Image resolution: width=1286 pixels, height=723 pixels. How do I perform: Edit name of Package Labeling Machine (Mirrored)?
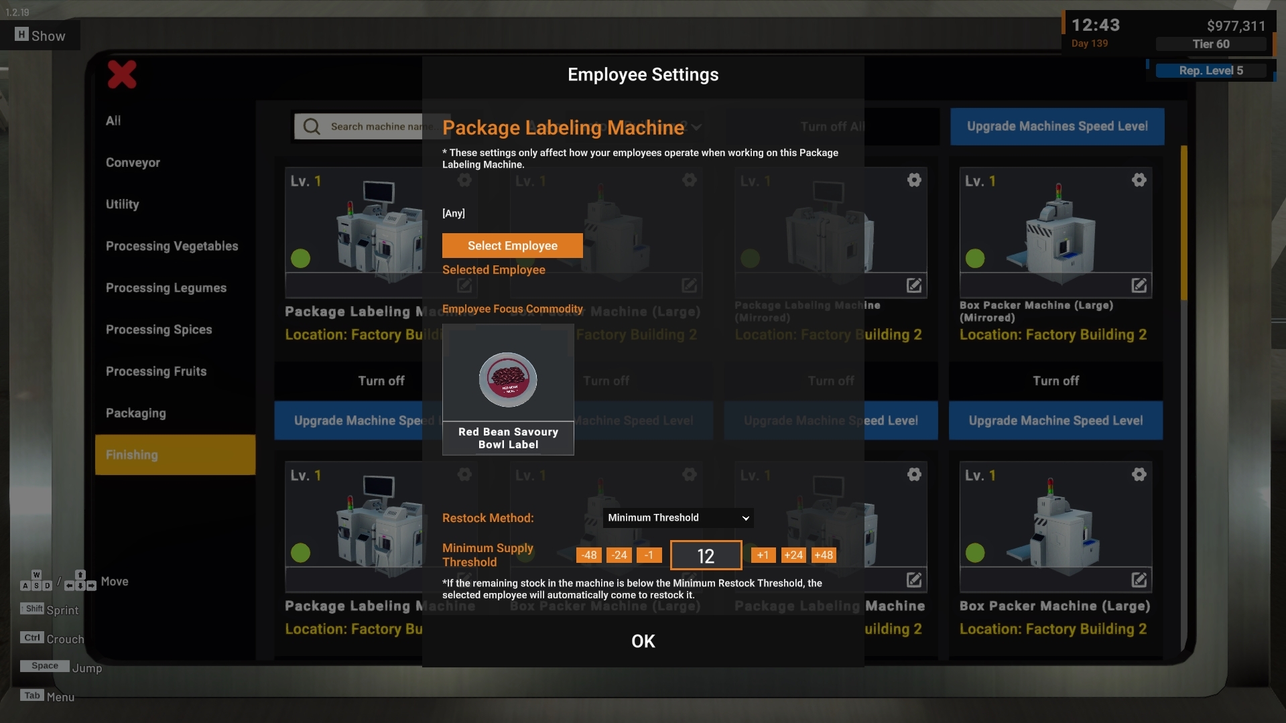pos(914,285)
